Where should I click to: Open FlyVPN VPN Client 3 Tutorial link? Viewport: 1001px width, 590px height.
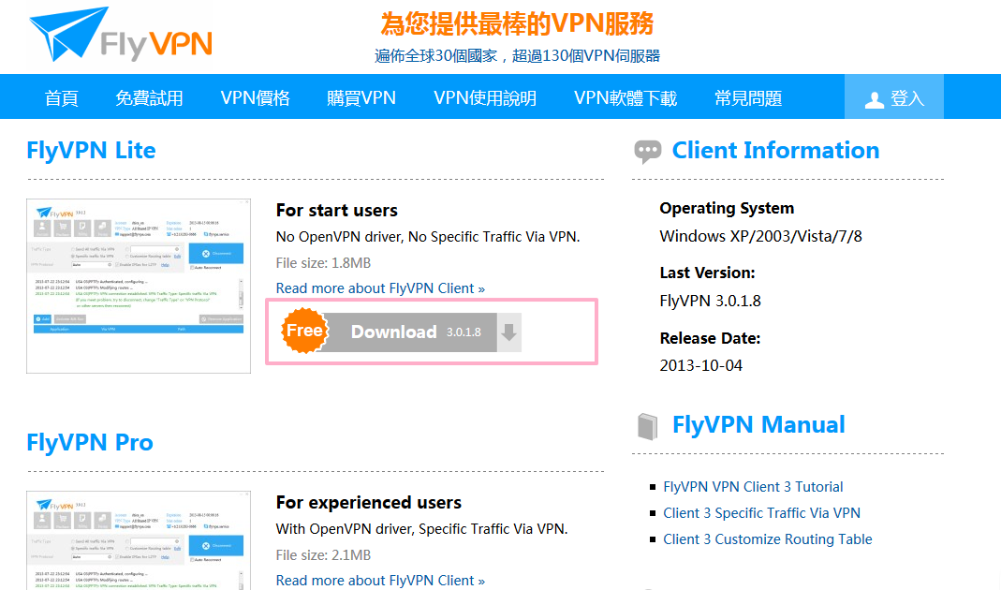tap(753, 487)
